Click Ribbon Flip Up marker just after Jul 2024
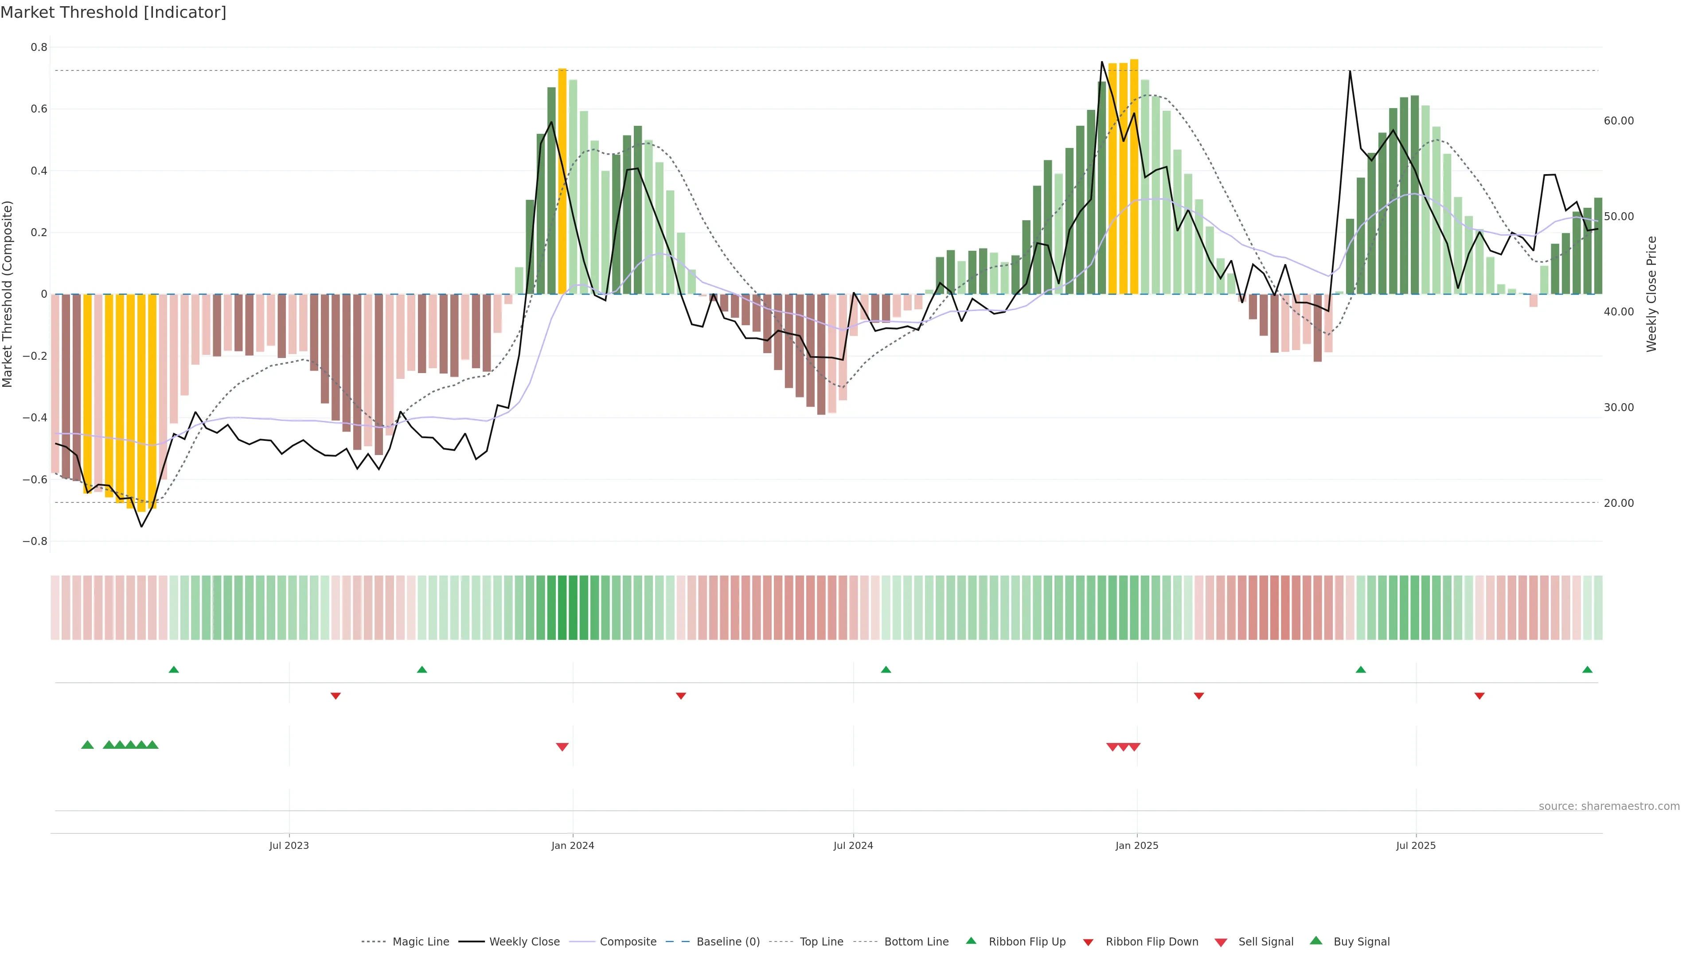The image size is (1702, 957). point(886,670)
